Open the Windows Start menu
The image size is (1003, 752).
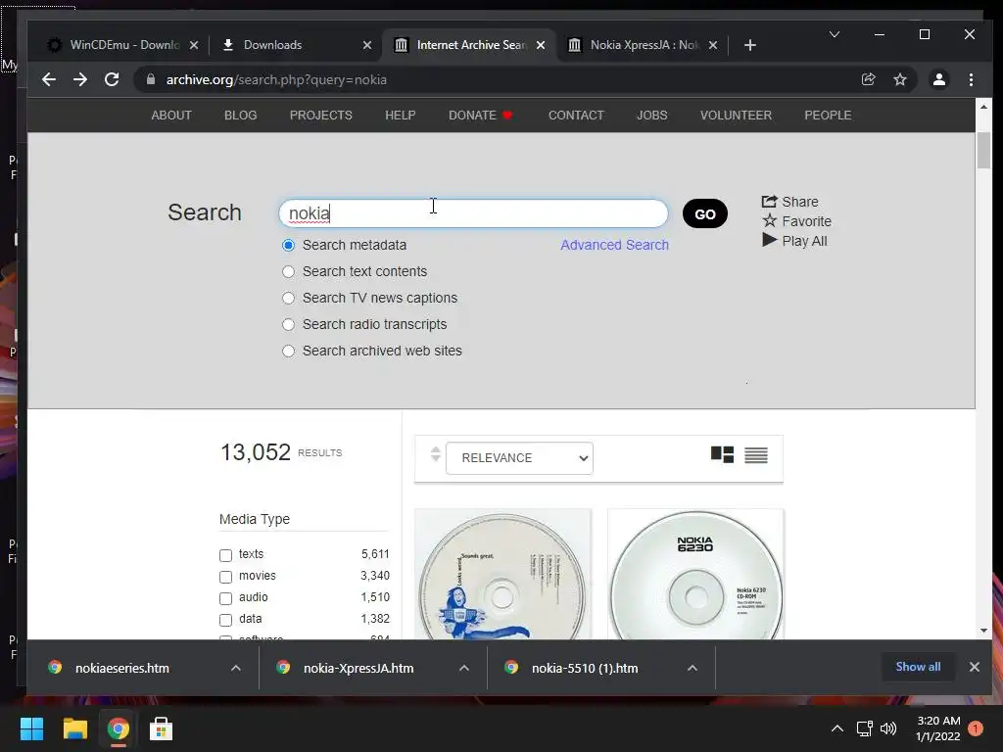pos(31,728)
